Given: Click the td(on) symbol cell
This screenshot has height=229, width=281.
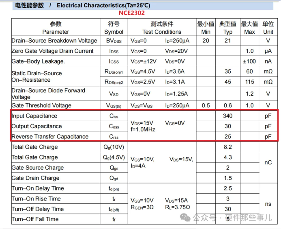Looking at the screenshot, I should click(114, 189).
